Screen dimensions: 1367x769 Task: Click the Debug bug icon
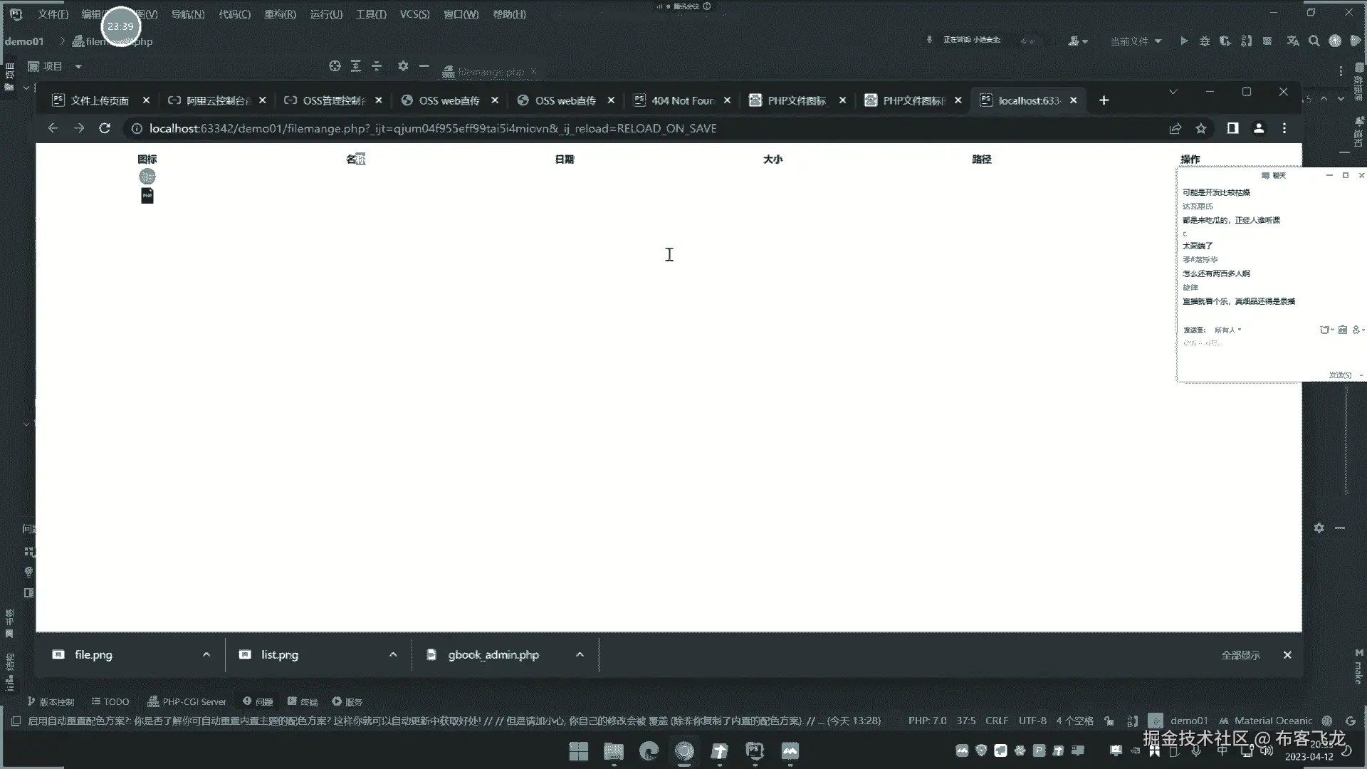(x=1204, y=41)
